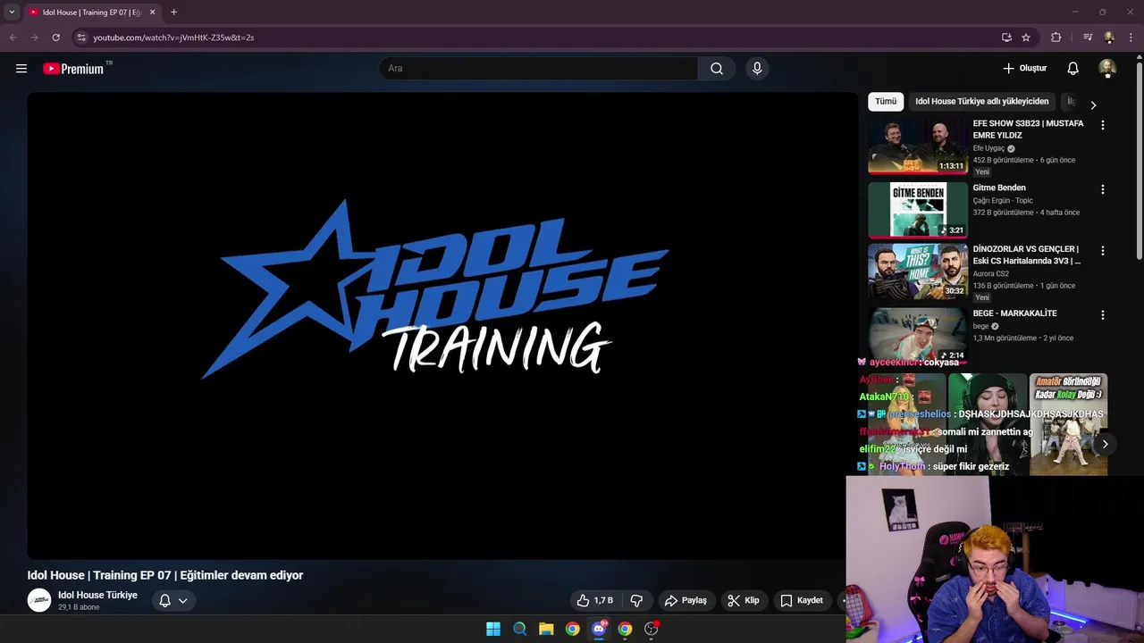Open the Windows Start menu

(493, 629)
